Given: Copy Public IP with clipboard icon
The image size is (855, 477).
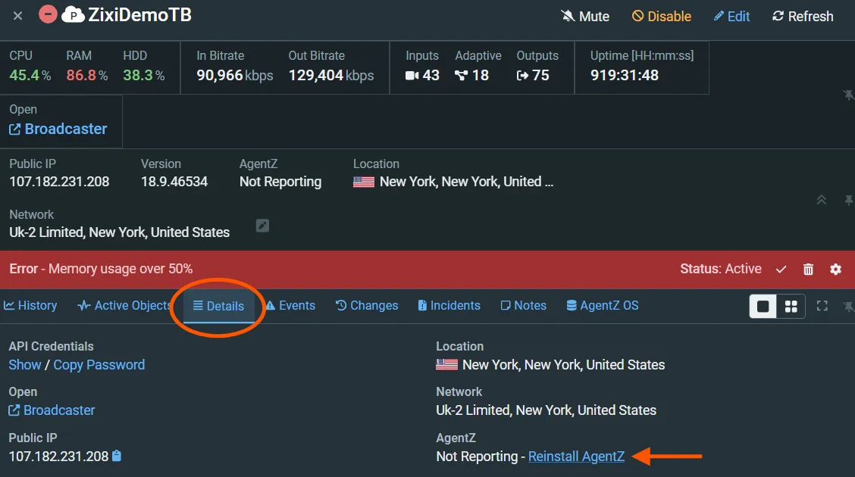Looking at the screenshot, I should click(117, 456).
